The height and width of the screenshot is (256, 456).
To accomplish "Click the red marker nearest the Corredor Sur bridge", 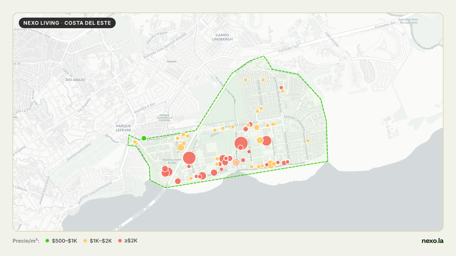I will tap(178, 181).
